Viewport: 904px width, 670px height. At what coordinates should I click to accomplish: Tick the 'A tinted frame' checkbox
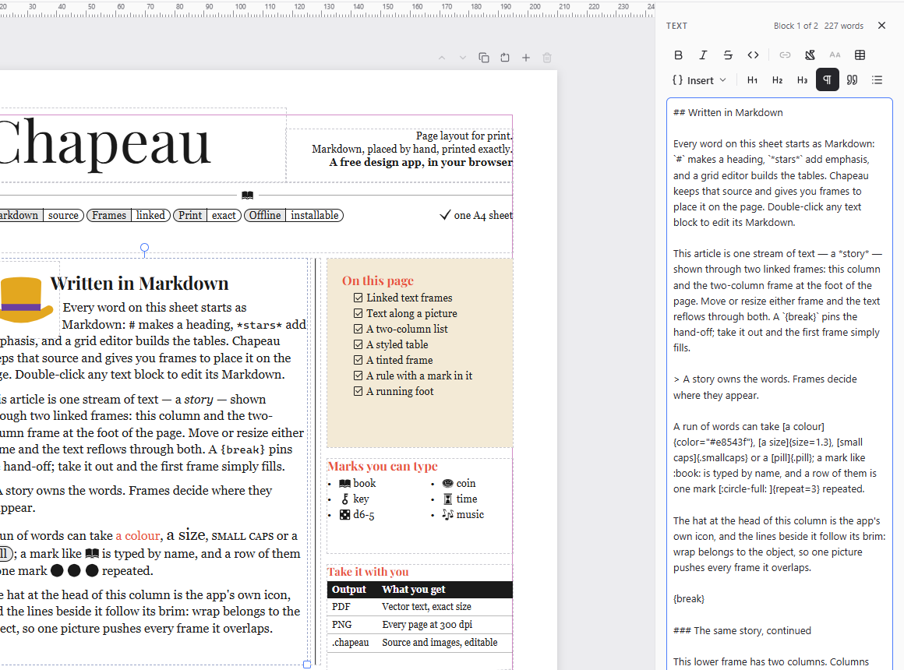358,360
